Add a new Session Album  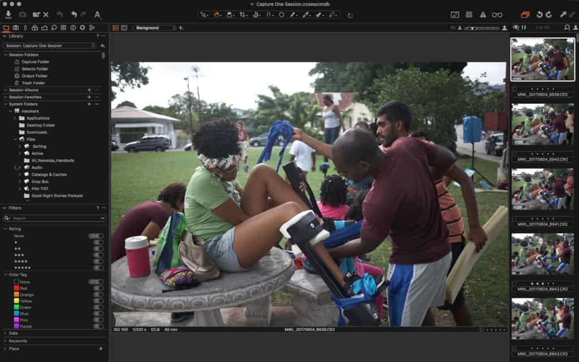(x=89, y=90)
